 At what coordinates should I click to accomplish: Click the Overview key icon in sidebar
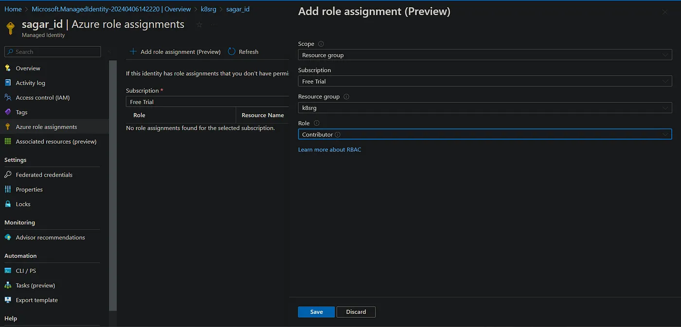pos(8,68)
